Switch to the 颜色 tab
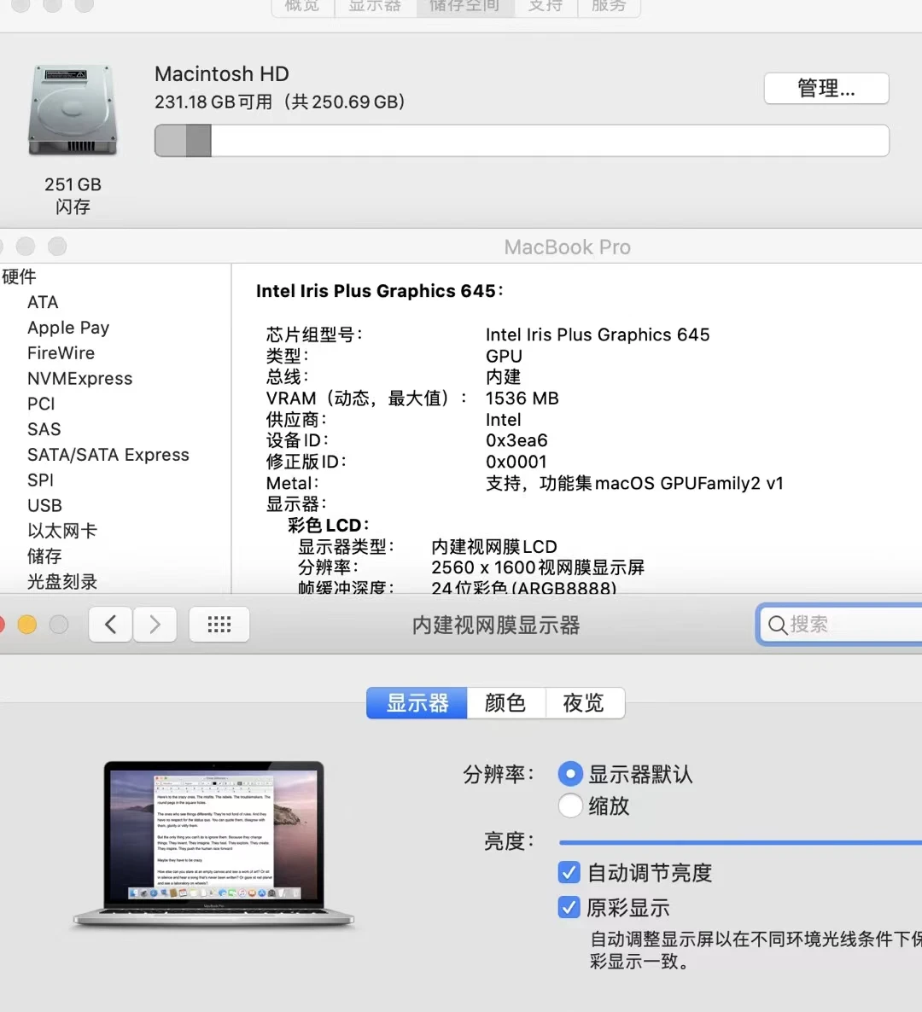This screenshot has width=922, height=1012. click(x=505, y=702)
